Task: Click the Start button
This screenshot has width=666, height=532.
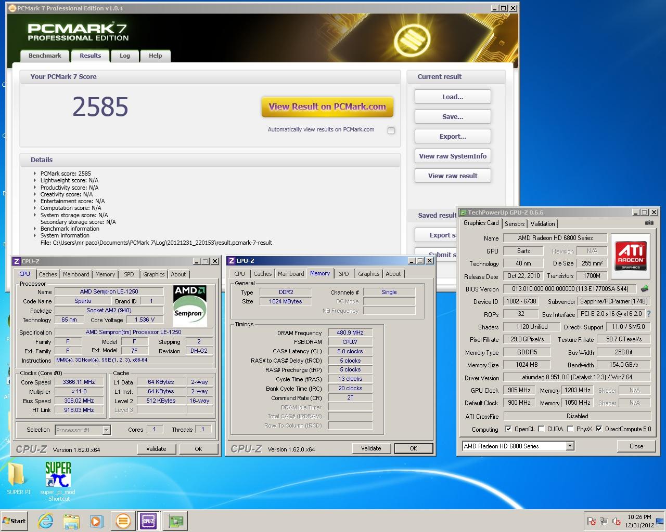Action: [15, 521]
